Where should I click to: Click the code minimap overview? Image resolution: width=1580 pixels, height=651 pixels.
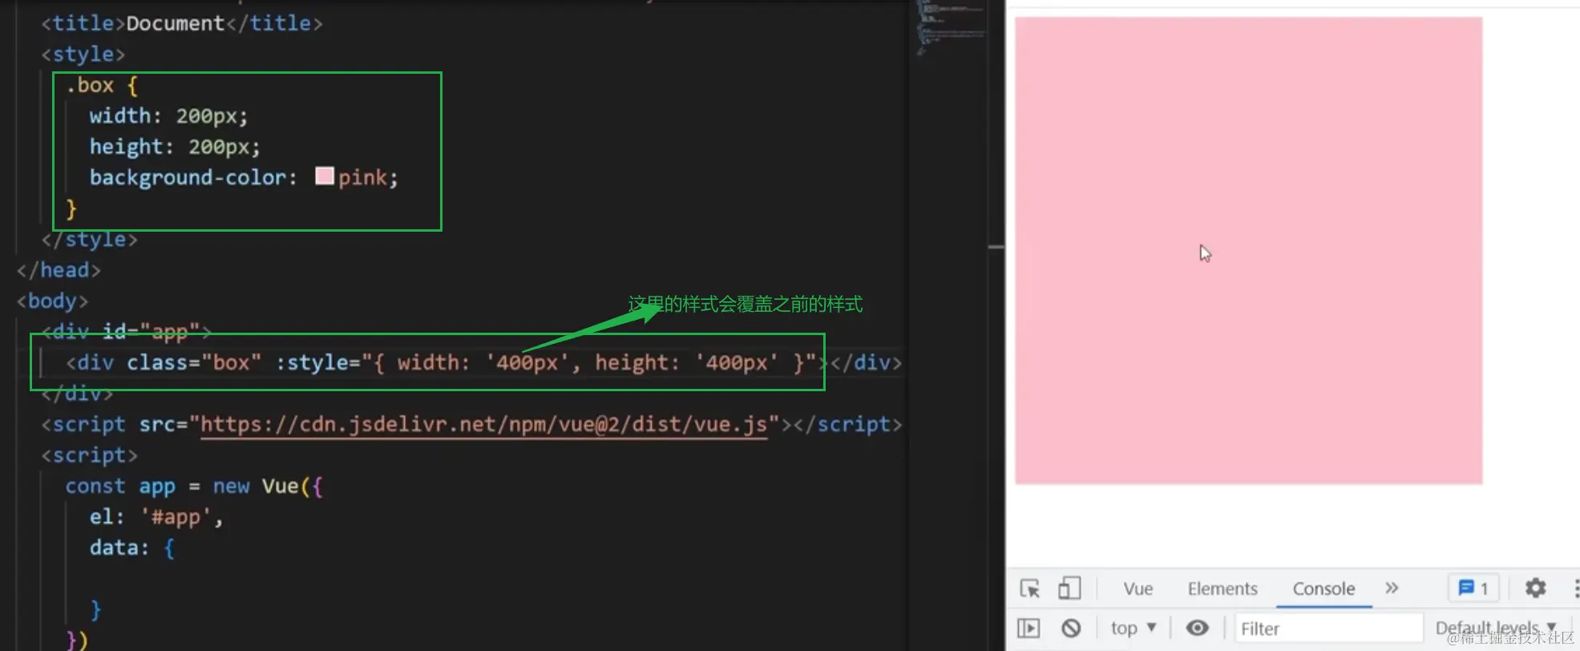[952, 28]
